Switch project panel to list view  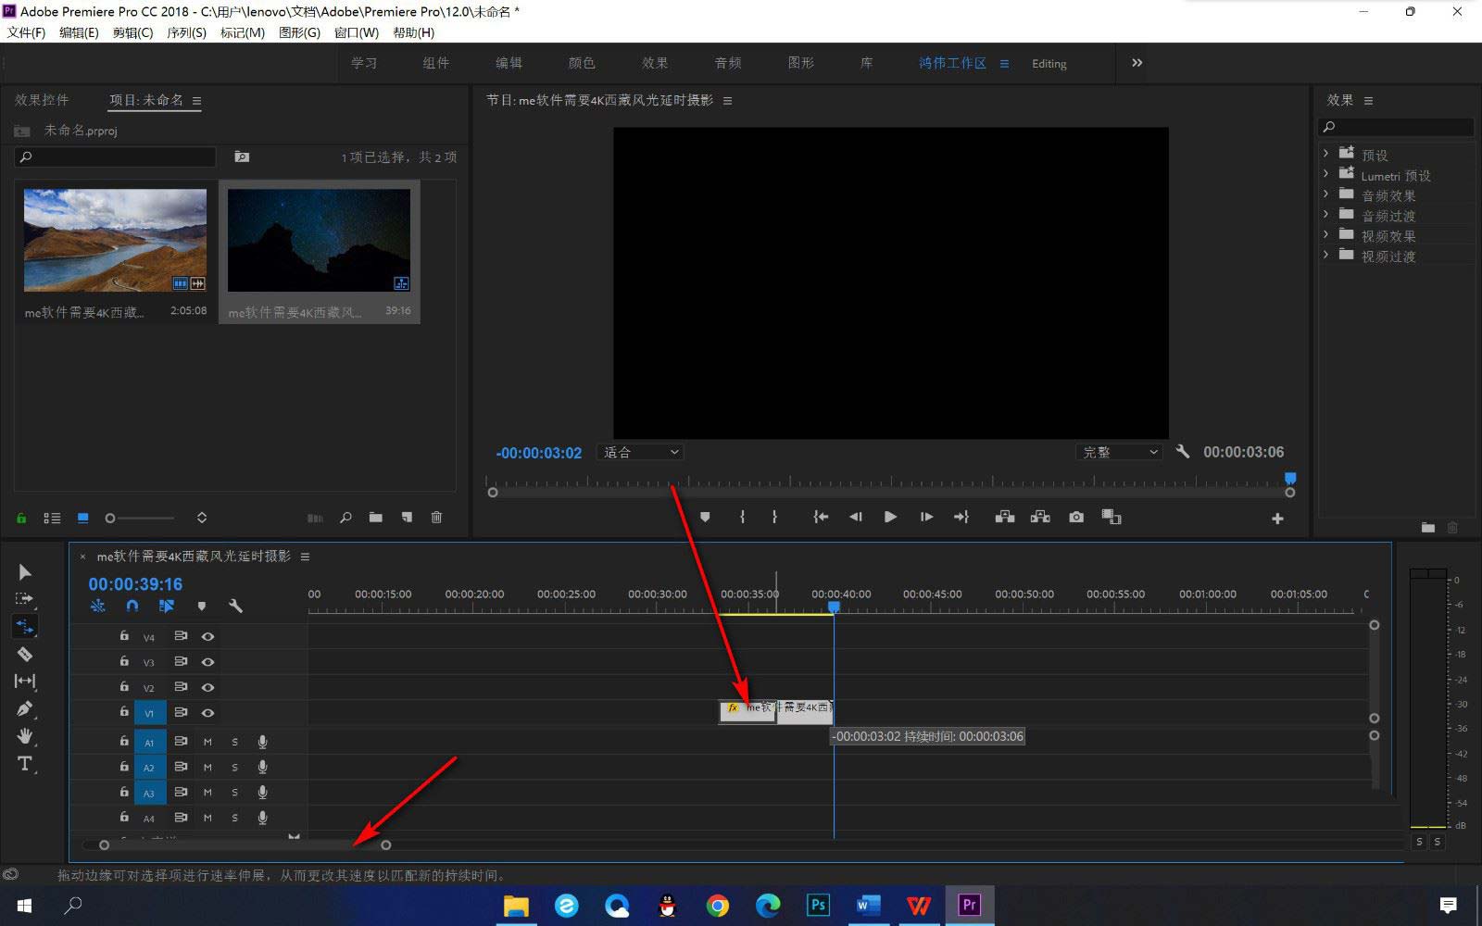(52, 518)
